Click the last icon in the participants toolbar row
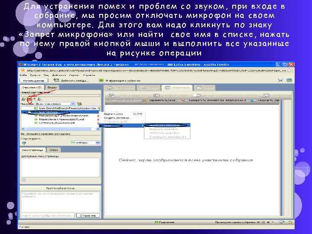Image resolution: width=312 pixels, height=234 pixels. click(x=39, y=99)
